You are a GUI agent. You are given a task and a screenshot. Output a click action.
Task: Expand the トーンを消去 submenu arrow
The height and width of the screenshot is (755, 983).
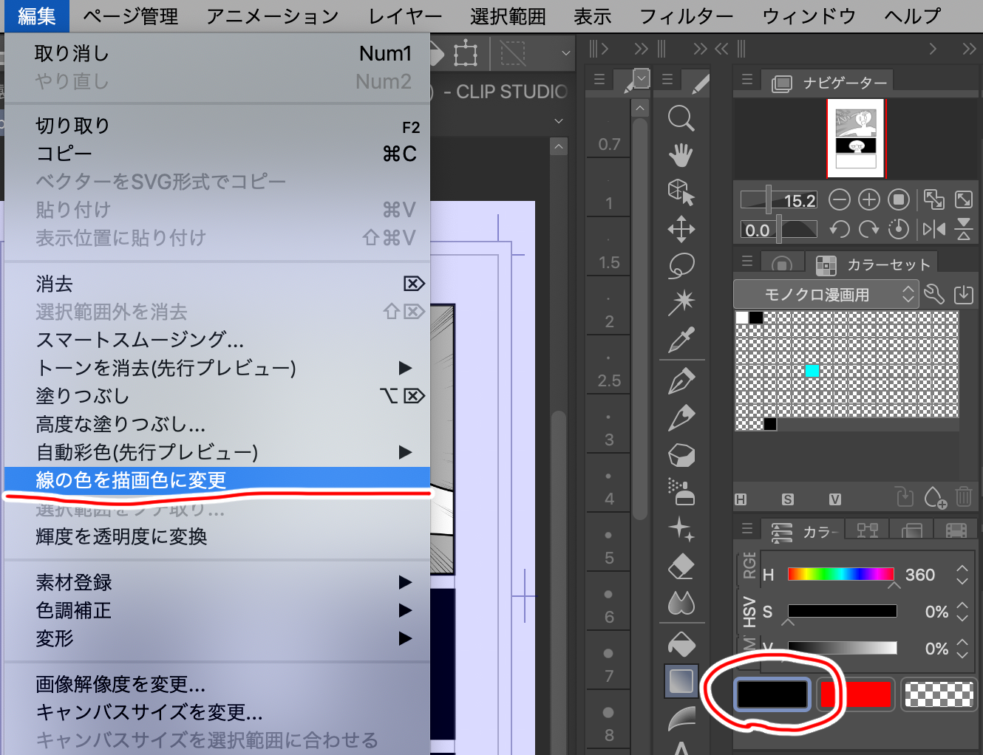405,368
